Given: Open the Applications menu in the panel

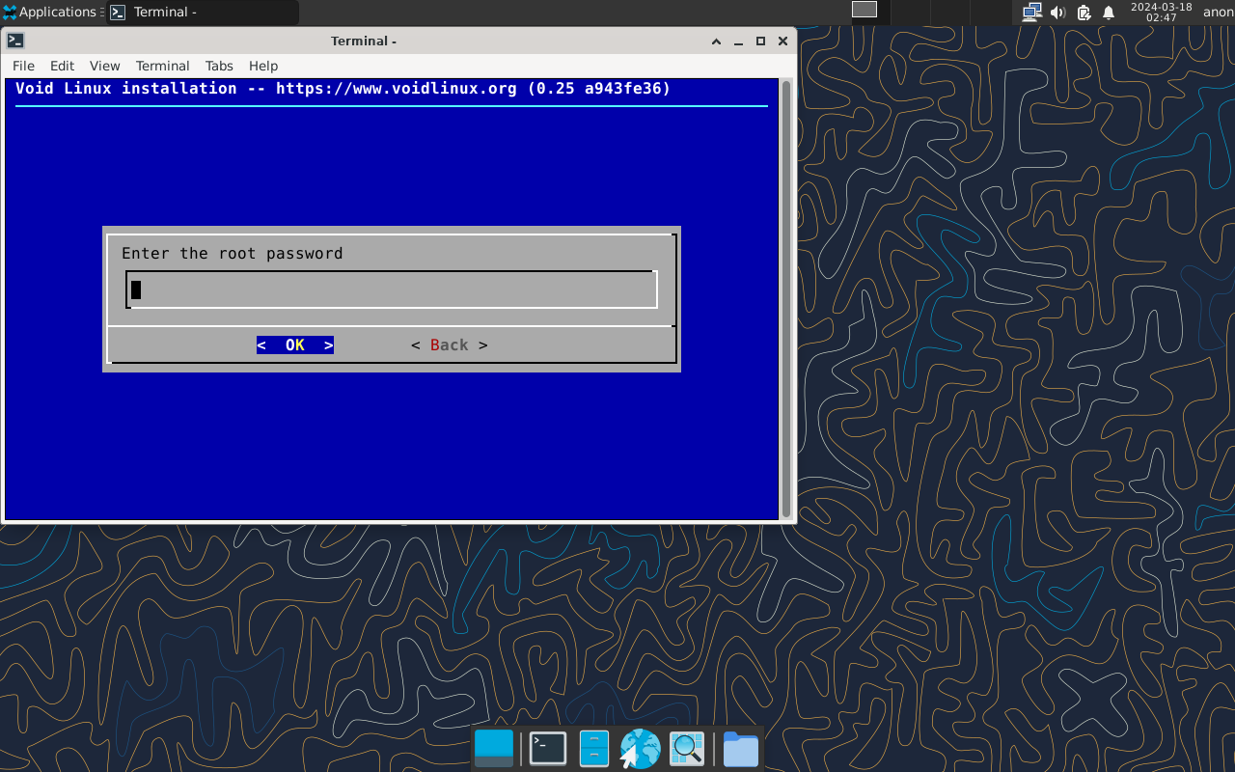Looking at the screenshot, I should coord(50,12).
